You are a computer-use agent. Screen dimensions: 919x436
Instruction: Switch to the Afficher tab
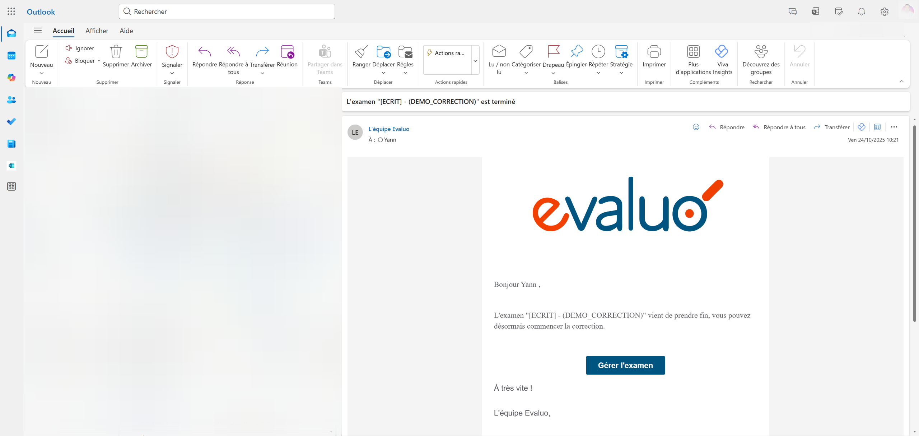[x=97, y=31]
